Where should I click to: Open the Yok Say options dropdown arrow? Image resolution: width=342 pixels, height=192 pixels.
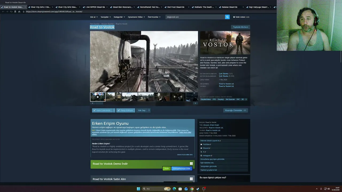(x=149, y=110)
